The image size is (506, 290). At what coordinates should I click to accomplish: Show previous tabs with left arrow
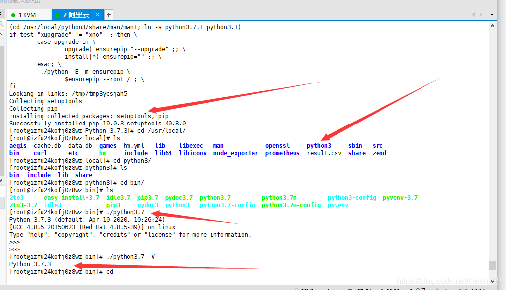[474, 14]
